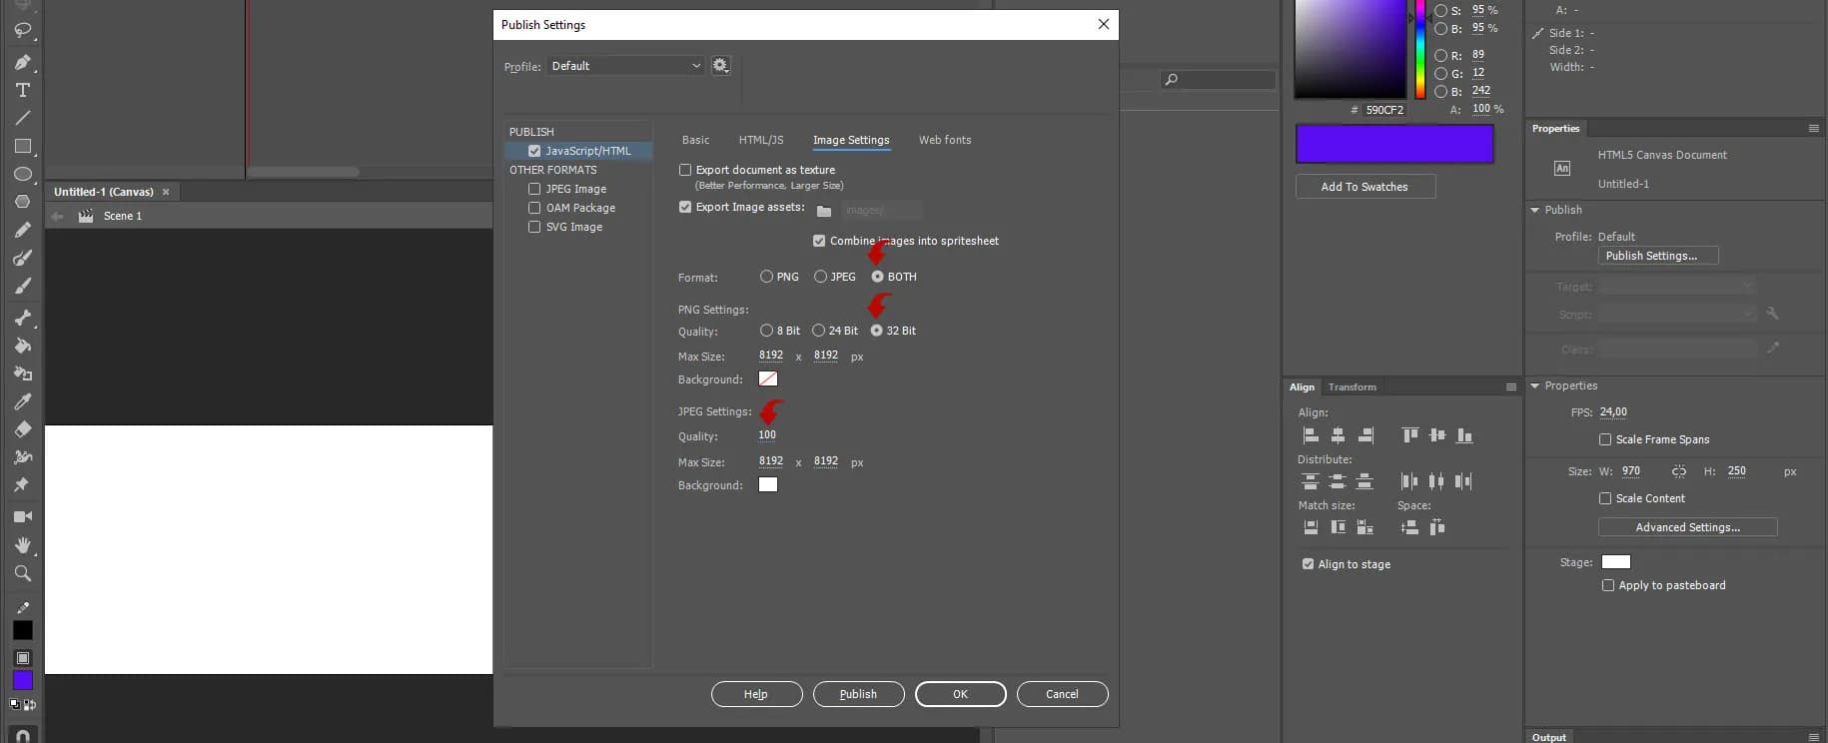Open the Image Settings tab
Image resolution: width=1828 pixels, height=743 pixels.
click(x=851, y=140)
